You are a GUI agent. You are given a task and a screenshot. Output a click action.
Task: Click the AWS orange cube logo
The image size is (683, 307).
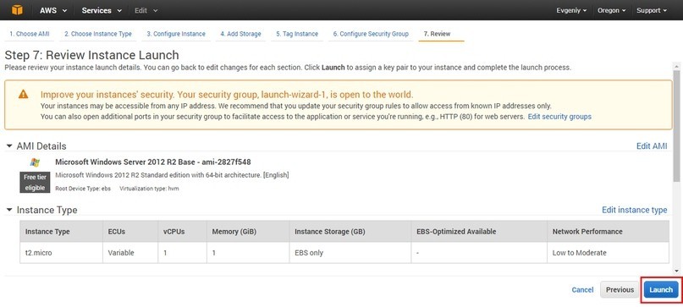point(17,10)
